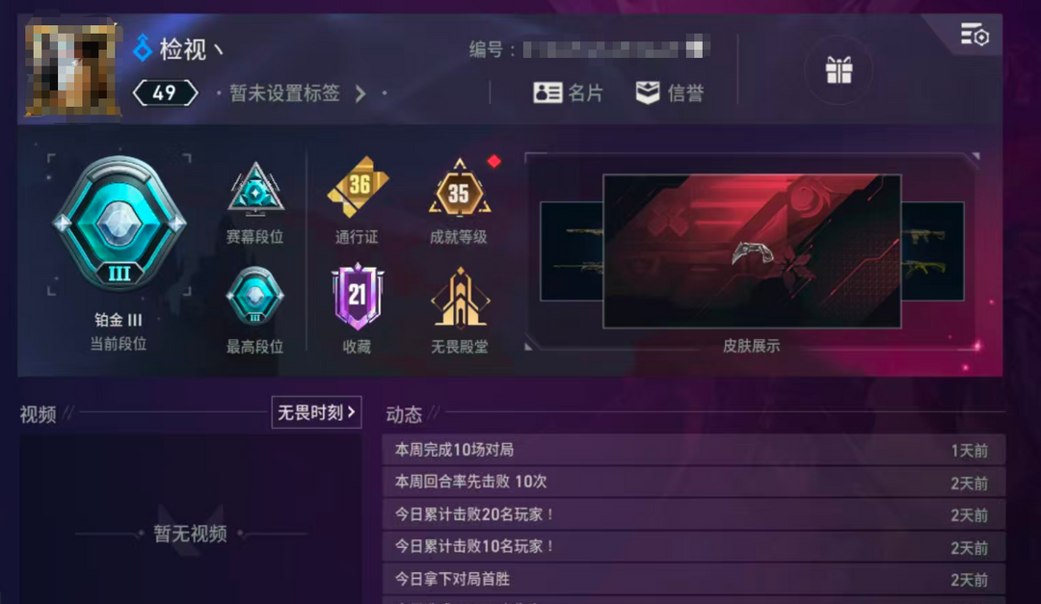Screen dimensions: 1041x604
Task: Expand 暂未设置标签 chevron arrow
Action: pos(360,93)
